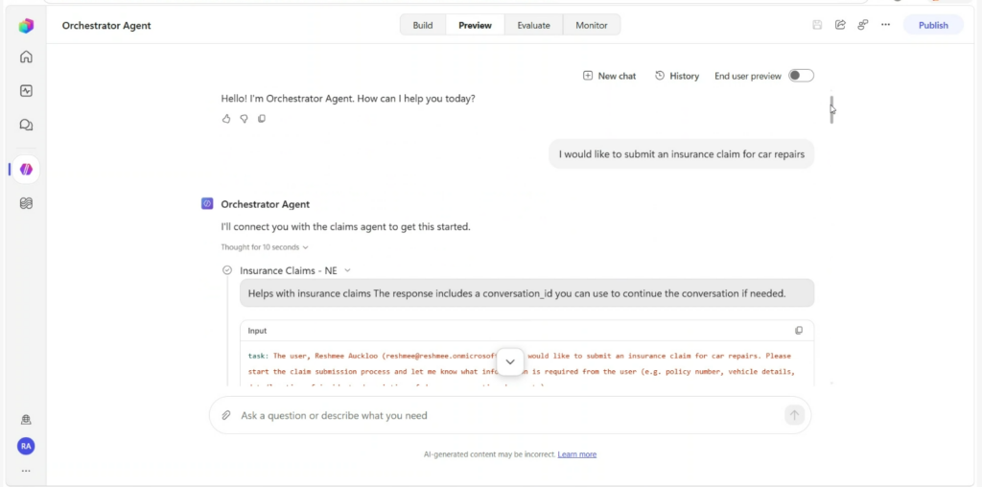Jump to latest with down chevron button
This screenshot has height=487, width=982.
(x=510, y=361)
